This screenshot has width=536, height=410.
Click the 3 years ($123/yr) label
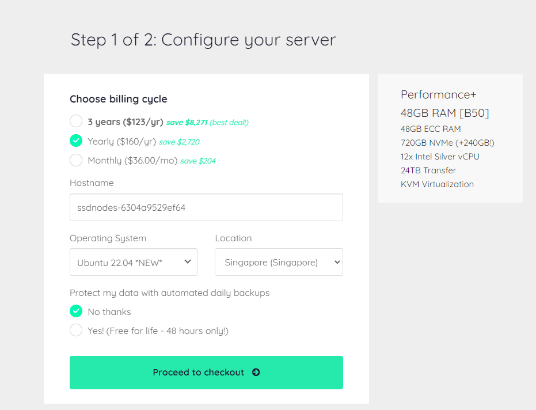[125, 122]
